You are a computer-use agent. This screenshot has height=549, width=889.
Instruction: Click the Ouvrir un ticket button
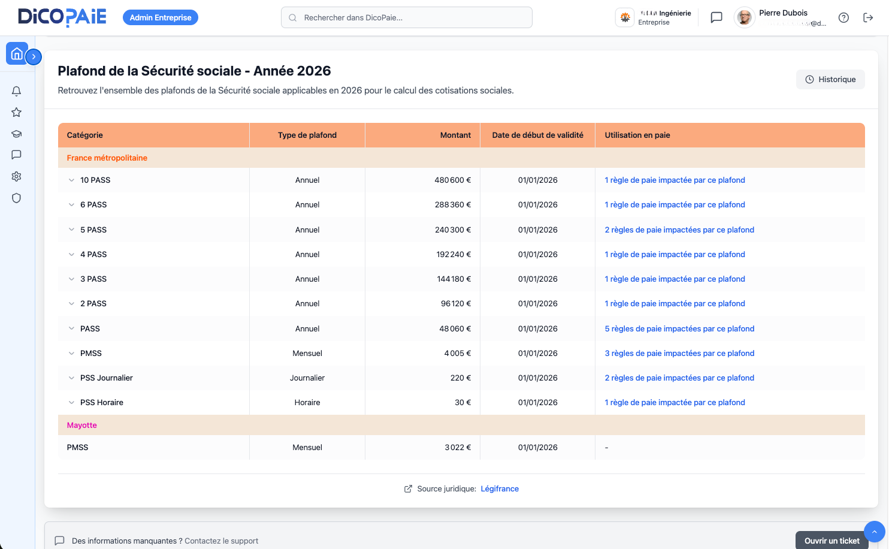[x=831, y=541]
